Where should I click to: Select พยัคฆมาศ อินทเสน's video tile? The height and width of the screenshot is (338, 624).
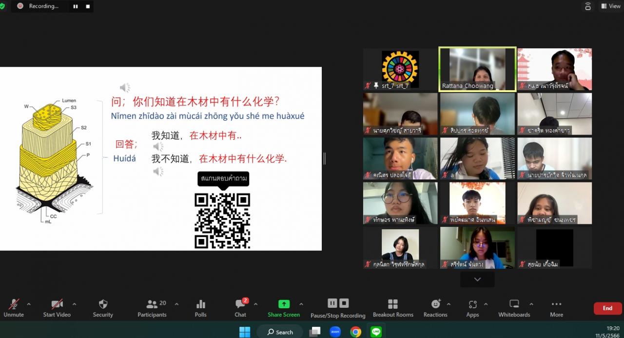point(477,203)
